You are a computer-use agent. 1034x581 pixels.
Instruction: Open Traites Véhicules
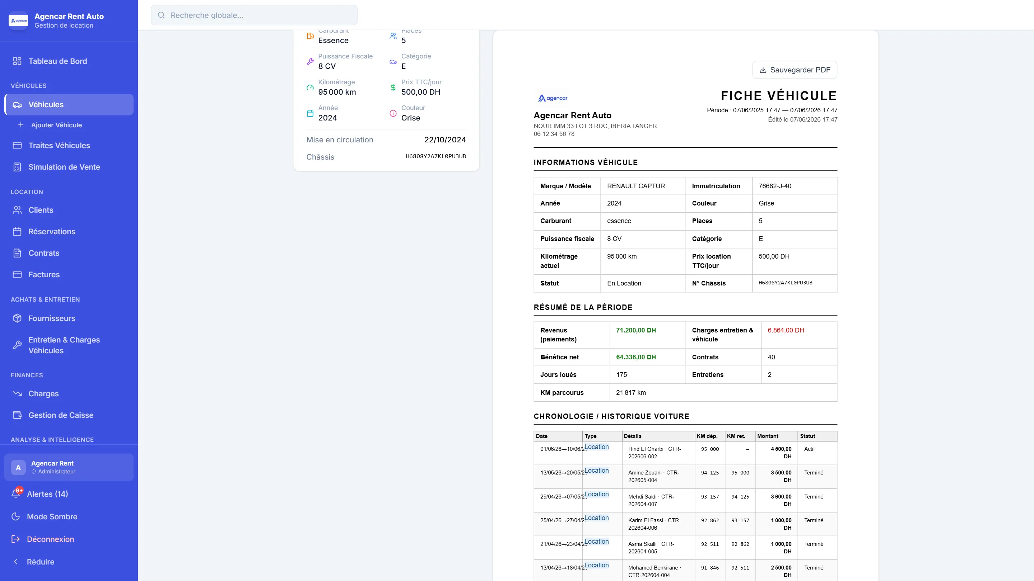click(69, 146)
